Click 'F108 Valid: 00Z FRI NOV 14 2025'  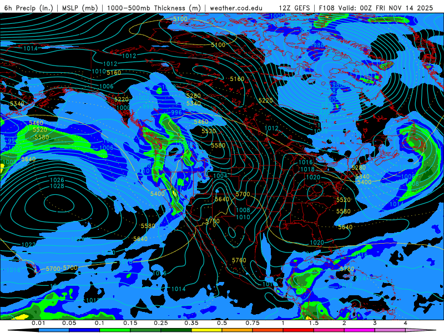[376, 8]
